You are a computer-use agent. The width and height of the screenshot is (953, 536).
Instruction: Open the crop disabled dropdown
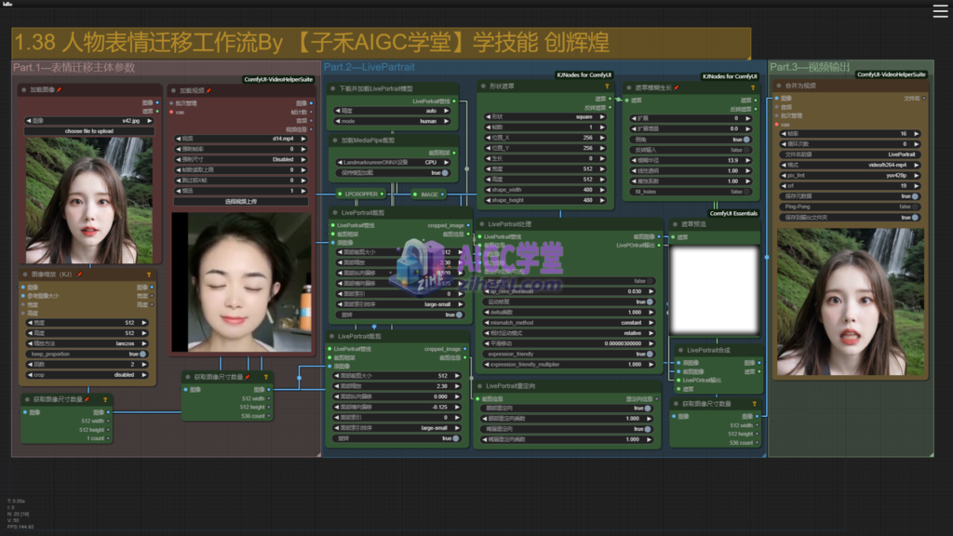(87, 375)
